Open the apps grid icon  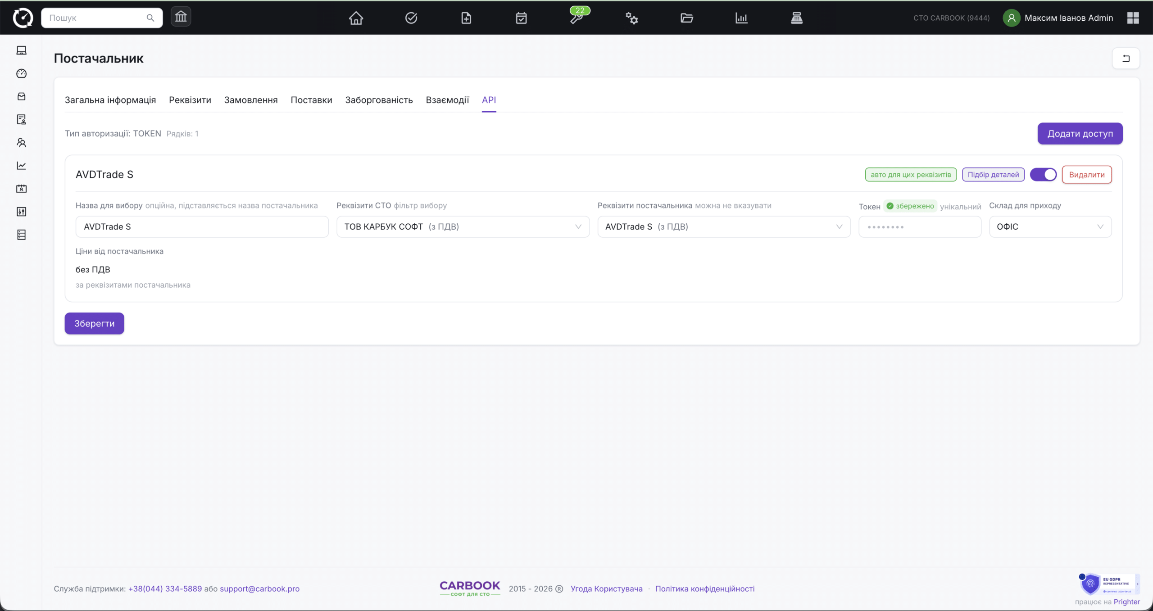point(1133,18)
